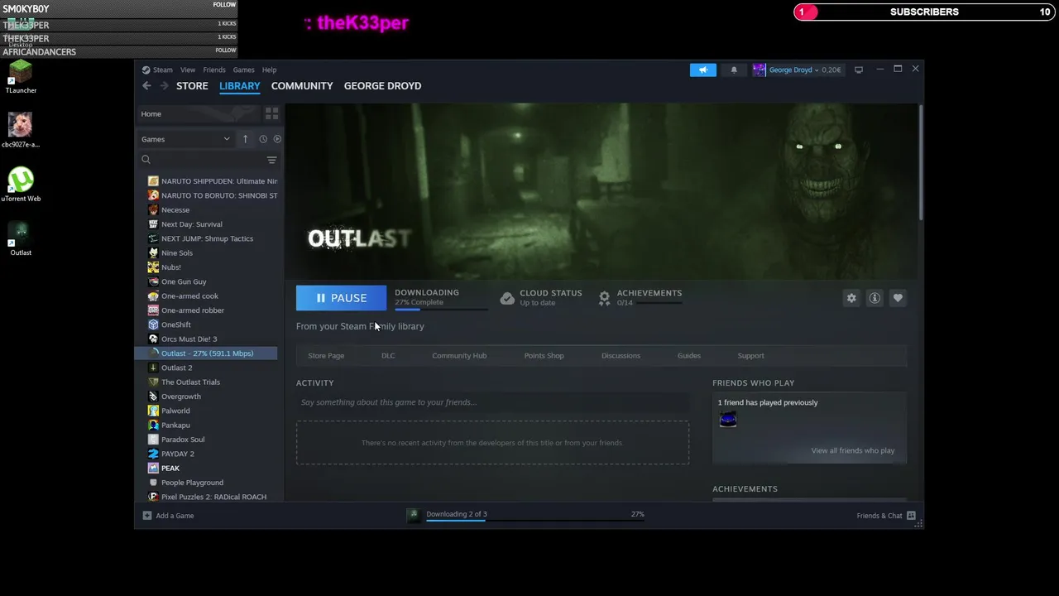Click the PEAK game icon in library list
The image size is (1059, 596).
153,468
